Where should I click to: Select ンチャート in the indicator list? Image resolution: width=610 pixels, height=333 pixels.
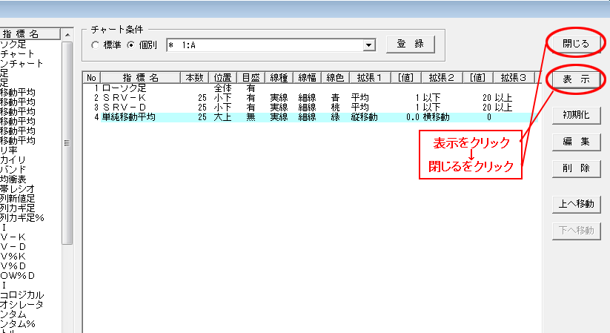tap(21, 64)
